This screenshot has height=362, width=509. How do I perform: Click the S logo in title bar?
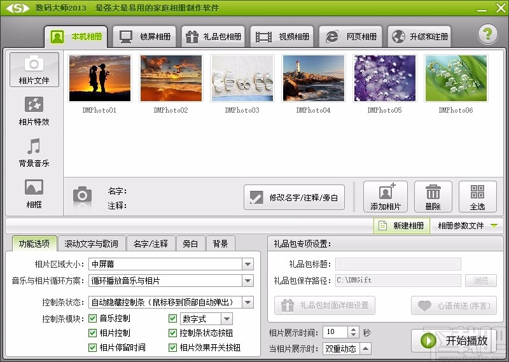(18, 8)
